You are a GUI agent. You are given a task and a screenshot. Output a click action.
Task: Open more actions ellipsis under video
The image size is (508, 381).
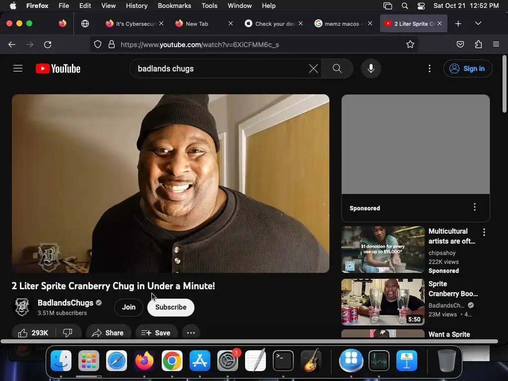point(191,333)
